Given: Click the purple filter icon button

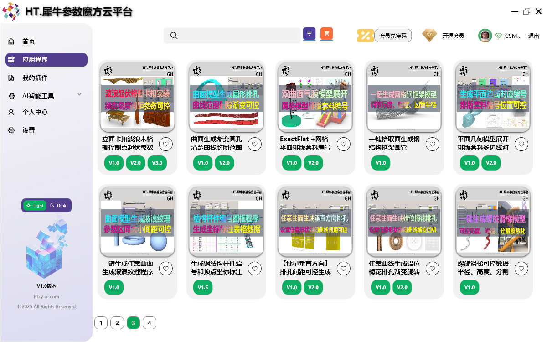Looking at the screenshot, I should (x=310, y=34).
